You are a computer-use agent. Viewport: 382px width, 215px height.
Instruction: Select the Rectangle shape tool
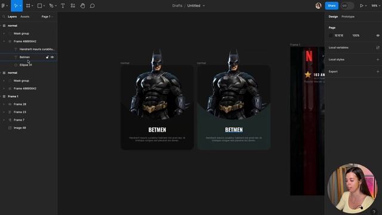[x=39, y=5]
